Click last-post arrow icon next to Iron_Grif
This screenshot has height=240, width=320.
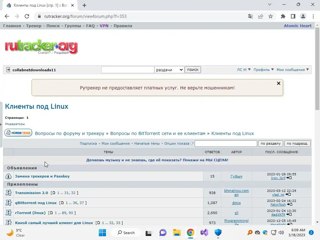tap(289, 178)
